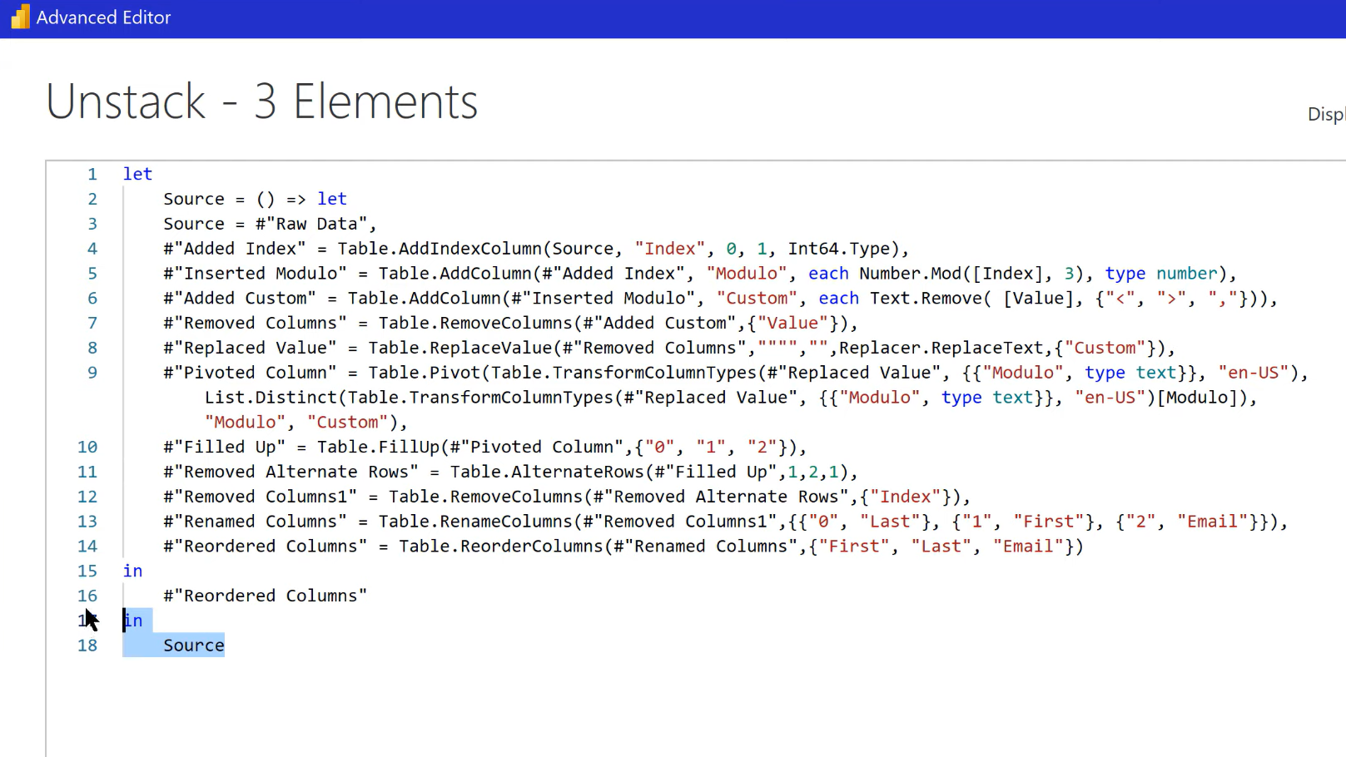Click line number 10 in the gutter
The height and width of the screenshot is (757, 1346).
click(87, 447)
